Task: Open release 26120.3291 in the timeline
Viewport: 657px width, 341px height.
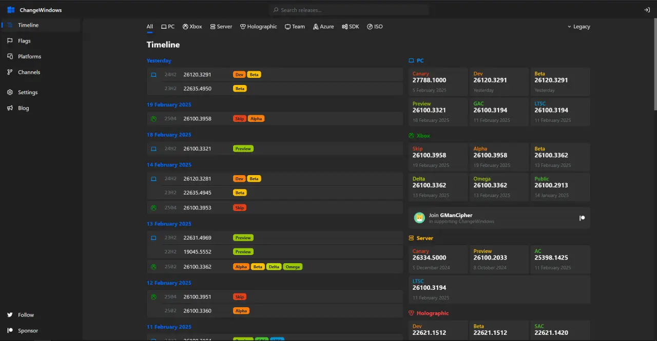Action: [x=275, y=75]
